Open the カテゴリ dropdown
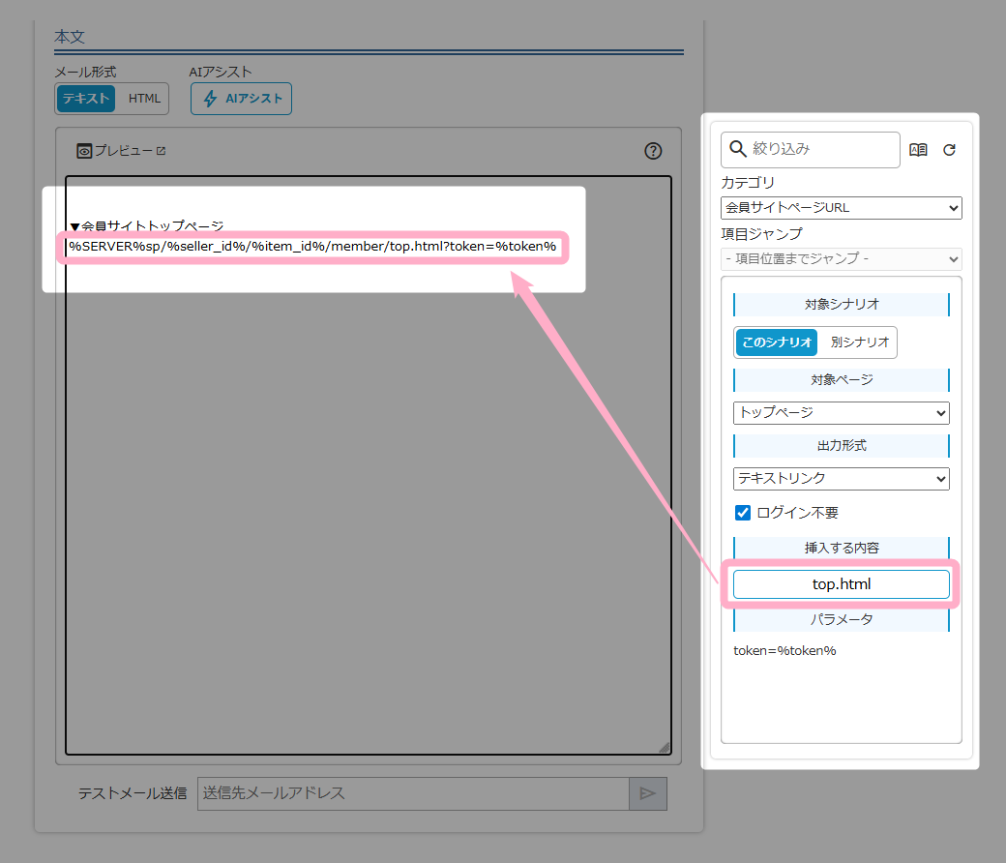Screen dimensions: 1006x863 coord(841,208)
